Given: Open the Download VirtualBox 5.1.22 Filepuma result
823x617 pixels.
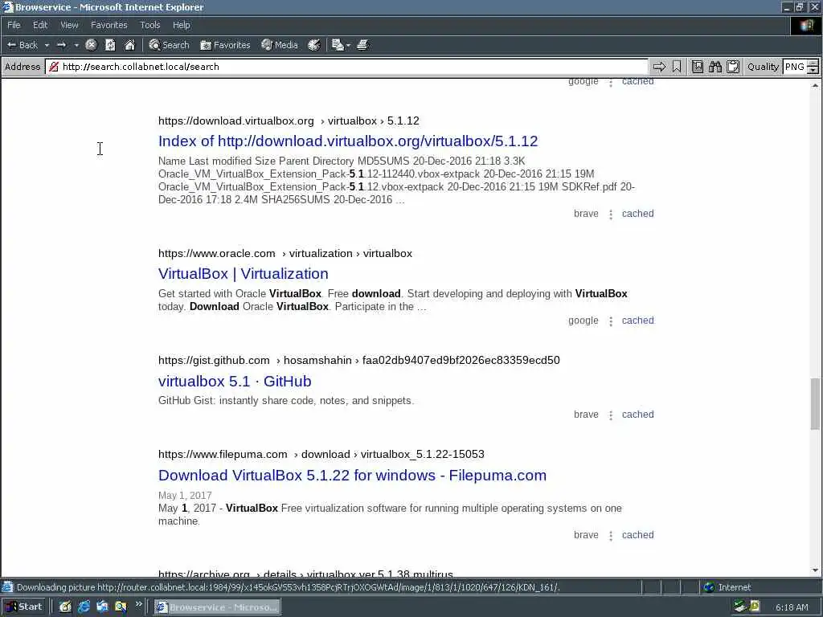Looking at the screenshot, I should [x=352, y=476].
